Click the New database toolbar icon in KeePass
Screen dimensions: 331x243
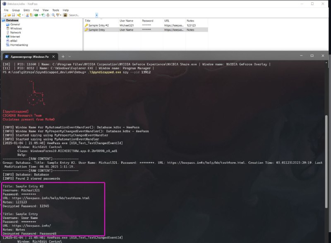5,15
